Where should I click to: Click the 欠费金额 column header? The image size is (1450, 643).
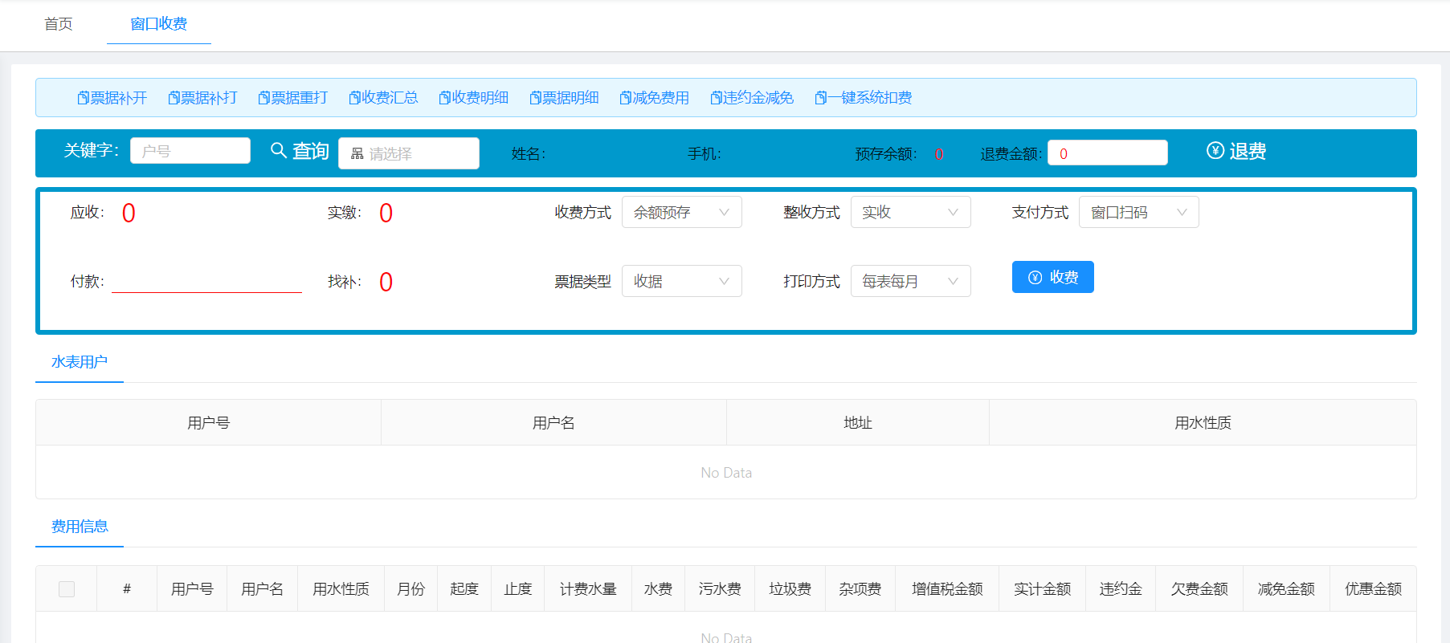pyautogui.click(x=1199, y=589)
